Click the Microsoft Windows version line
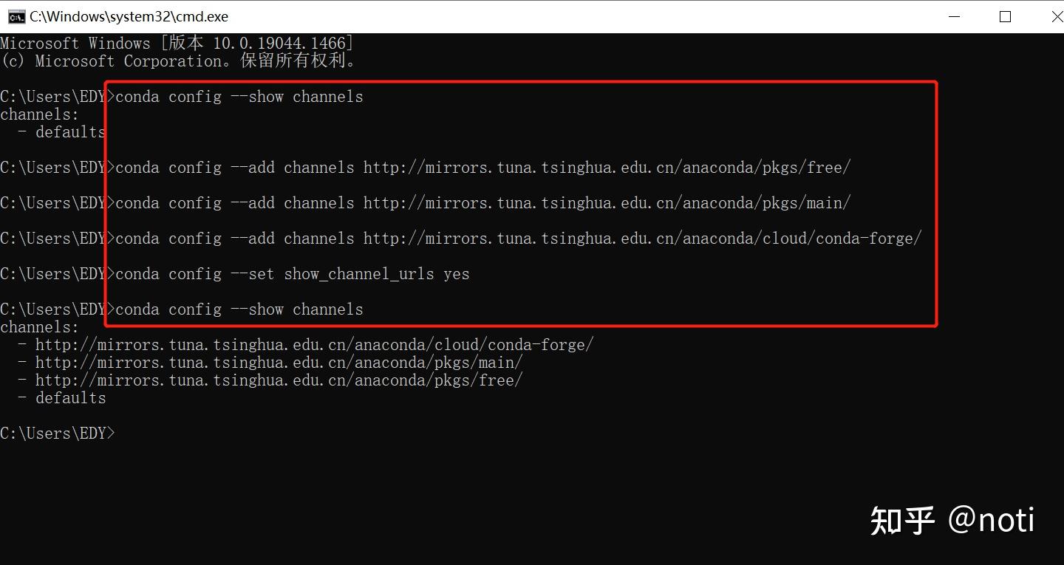 tap(177, 44)
